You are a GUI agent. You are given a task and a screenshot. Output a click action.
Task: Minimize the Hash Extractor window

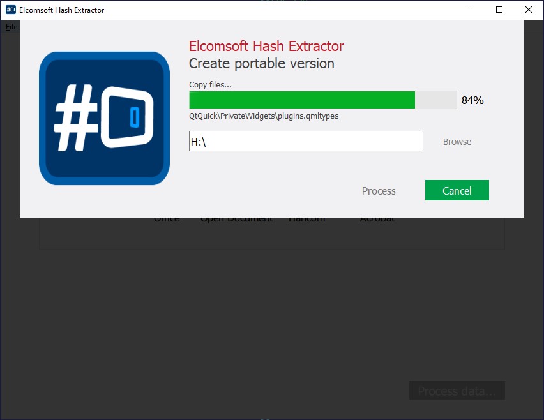coord(471,10)
